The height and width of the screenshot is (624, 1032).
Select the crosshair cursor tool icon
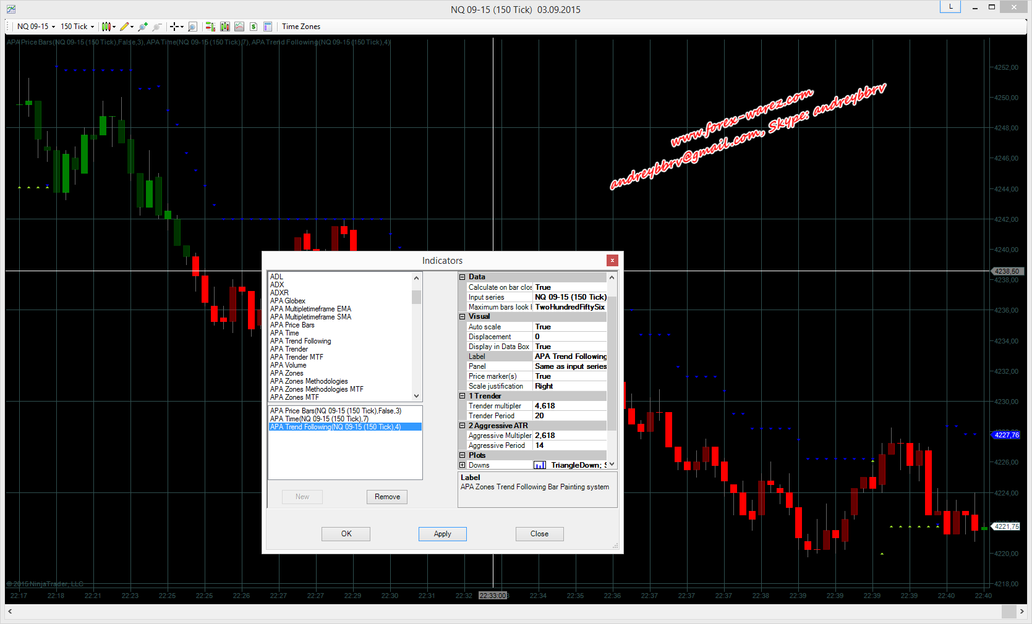174,27
